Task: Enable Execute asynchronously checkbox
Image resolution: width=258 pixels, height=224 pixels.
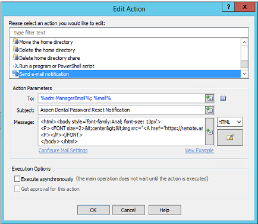Action: 17,179
